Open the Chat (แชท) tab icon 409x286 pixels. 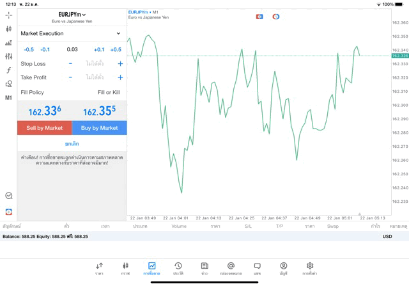(x=257, y=268)
